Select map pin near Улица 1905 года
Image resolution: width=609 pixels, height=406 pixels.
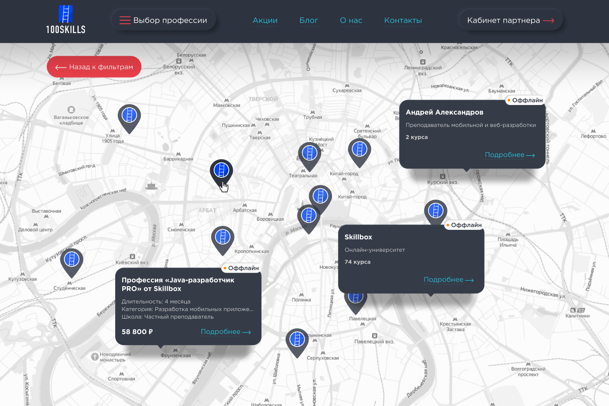click(x=129, y=116)
